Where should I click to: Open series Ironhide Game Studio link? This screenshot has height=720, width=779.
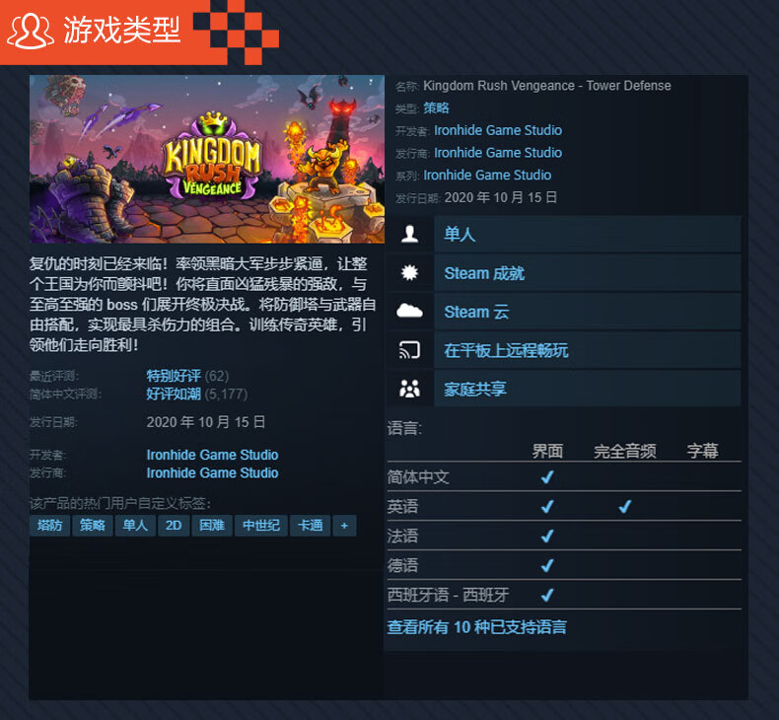coord(487,175)
